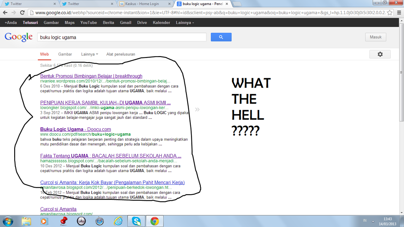Select Gambar search filter tab
The height and width of the screenshot is (227, 404).
coord(65,54)
